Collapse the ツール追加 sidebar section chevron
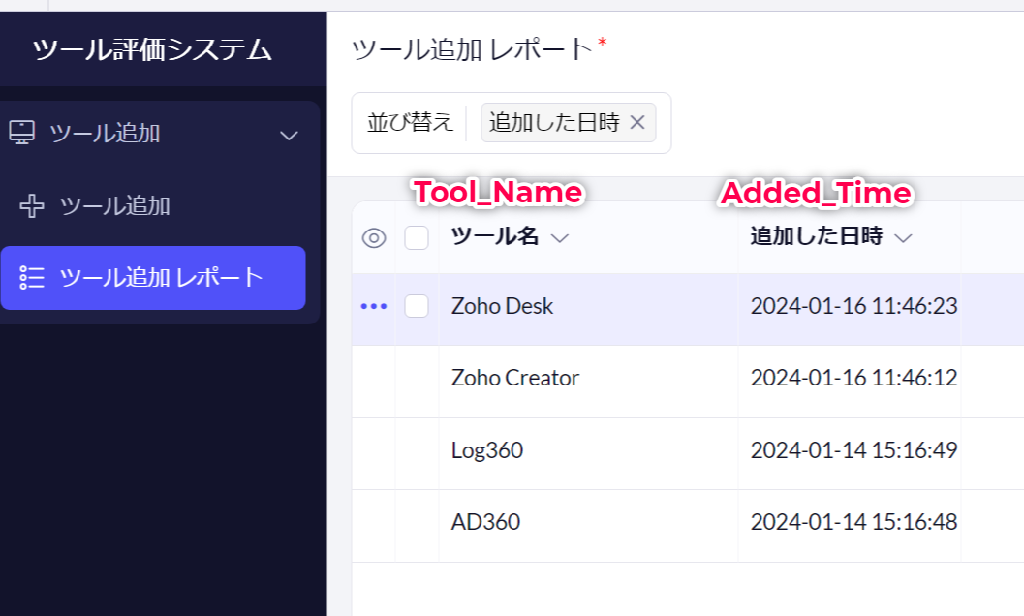Screen dimensions: 1024x616 click(x=289, y=135)
